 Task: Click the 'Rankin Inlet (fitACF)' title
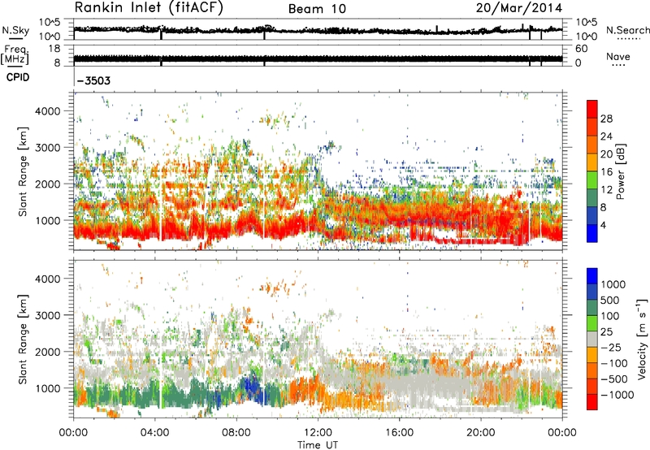pos(149,8)
